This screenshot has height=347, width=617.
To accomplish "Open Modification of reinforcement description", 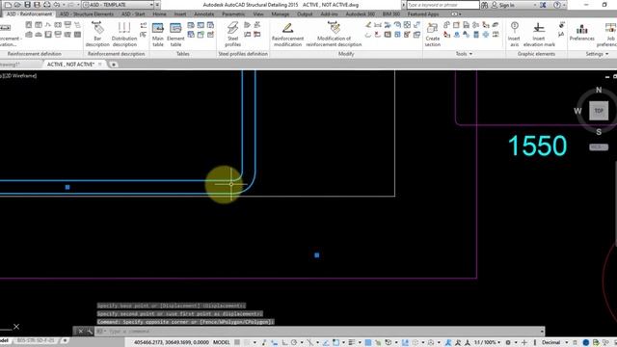I will [x=334, y=35].
